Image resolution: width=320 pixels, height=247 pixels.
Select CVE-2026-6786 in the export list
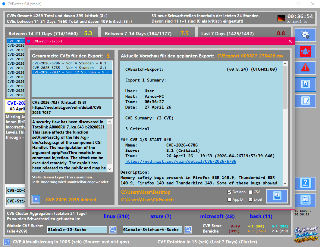click(72, 63)
